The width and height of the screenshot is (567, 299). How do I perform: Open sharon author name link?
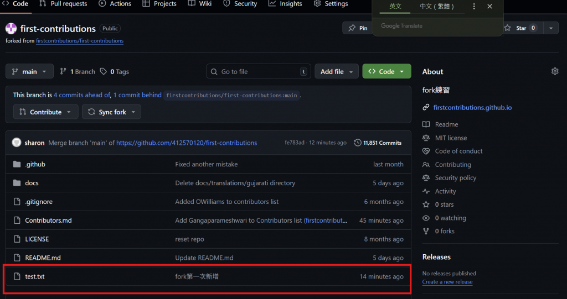click(34, 143)
